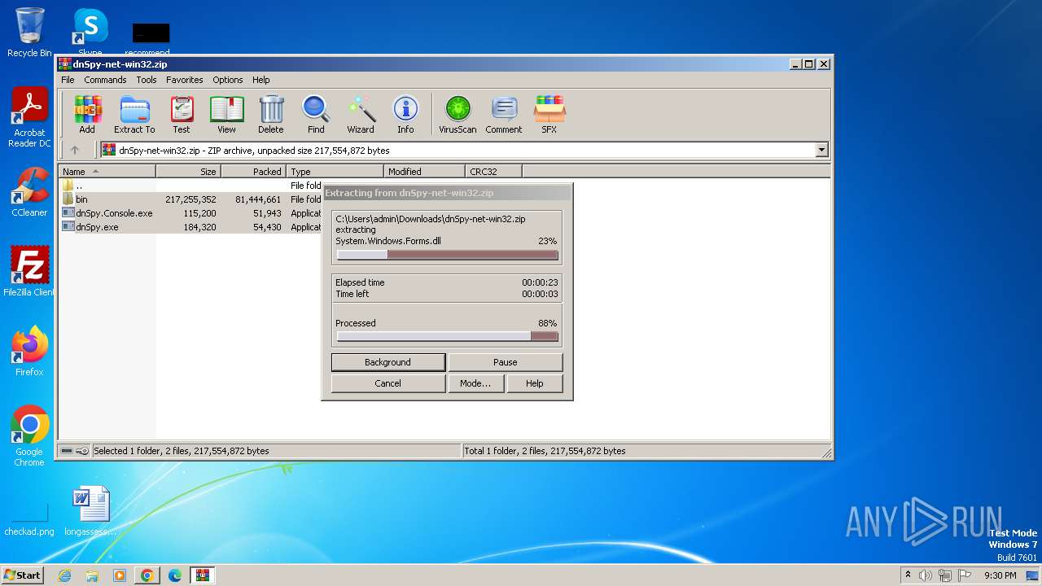Screen dimensions: 1042x586
Task: Click the View toolbar icon
Action: pyautogui.click(x=226, y=114)
